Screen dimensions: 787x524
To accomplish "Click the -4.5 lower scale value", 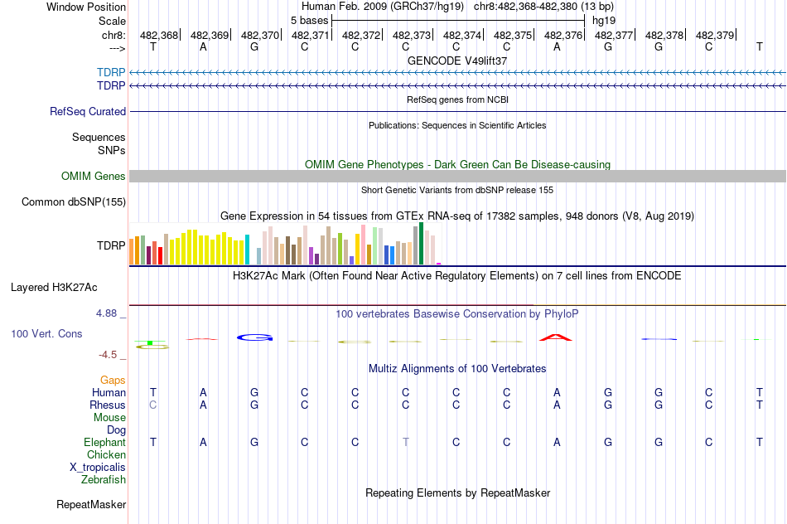I will point(108,355).
